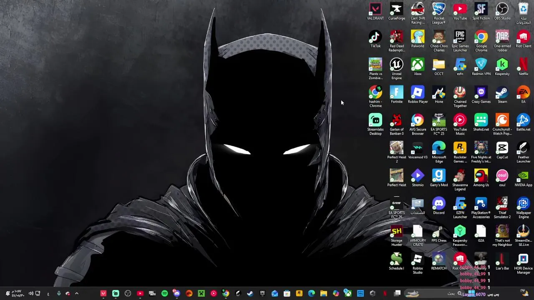Open the Crunchyroll desktop shortcut
The width and height of the screenshot is (534, 300).
502,125
